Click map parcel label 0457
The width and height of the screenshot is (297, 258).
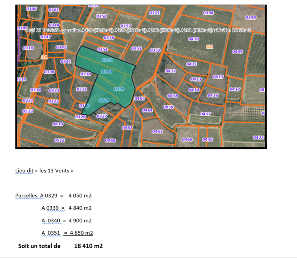coord(206,114)
